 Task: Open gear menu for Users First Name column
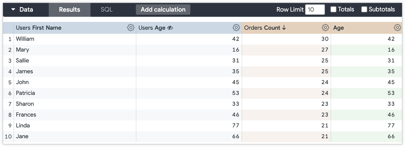coord(131,28)
